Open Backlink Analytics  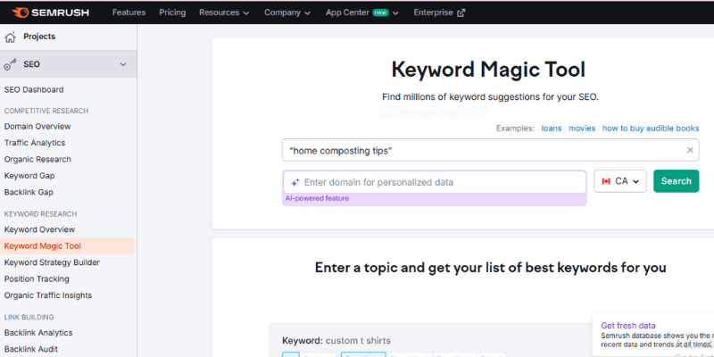click(38, 333)
